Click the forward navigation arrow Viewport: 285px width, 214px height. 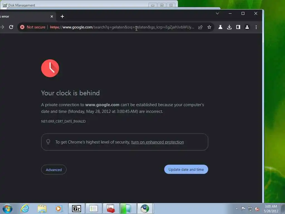point(2,27)
